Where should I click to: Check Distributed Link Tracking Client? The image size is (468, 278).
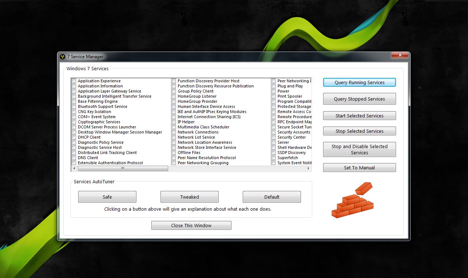74,153
